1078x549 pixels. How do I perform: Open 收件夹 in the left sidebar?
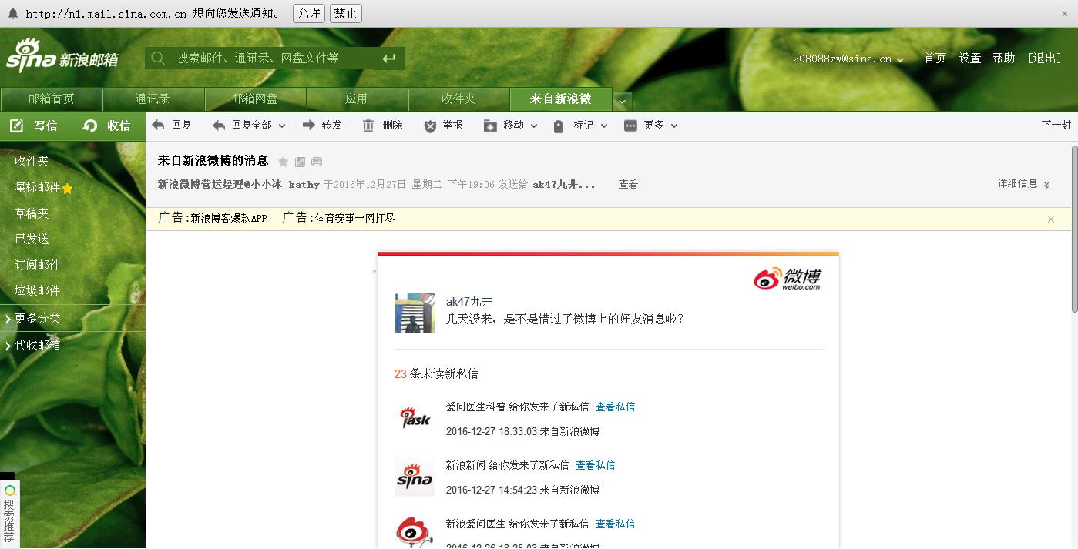pos(32,161)
